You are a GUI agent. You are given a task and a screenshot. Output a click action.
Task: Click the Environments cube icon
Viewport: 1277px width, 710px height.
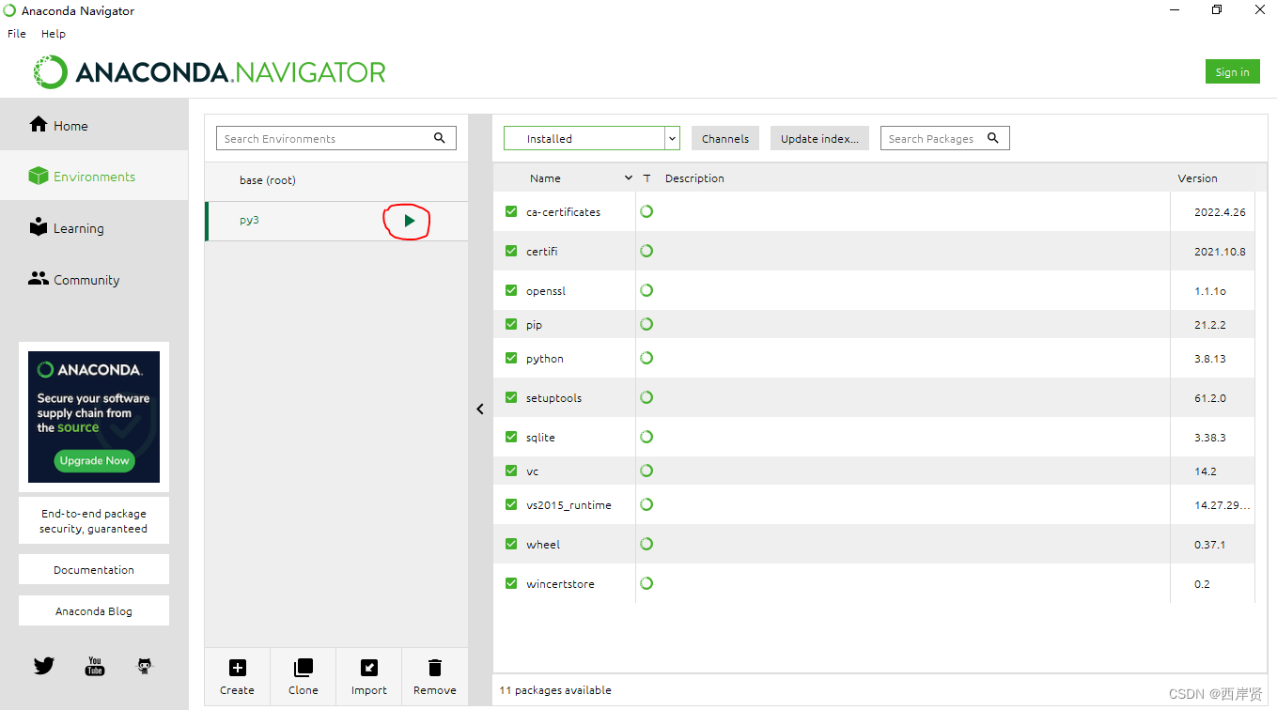pyautogui.click(x=39, y=176)
